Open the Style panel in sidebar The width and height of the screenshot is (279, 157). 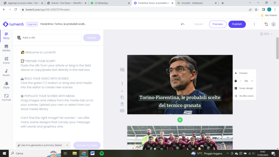pos(6,85)
